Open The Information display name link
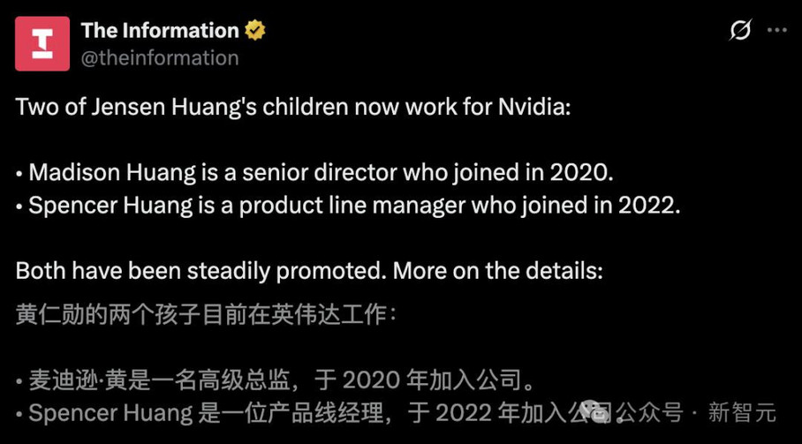This screenshot has height=444, width=802. [160, 30]
